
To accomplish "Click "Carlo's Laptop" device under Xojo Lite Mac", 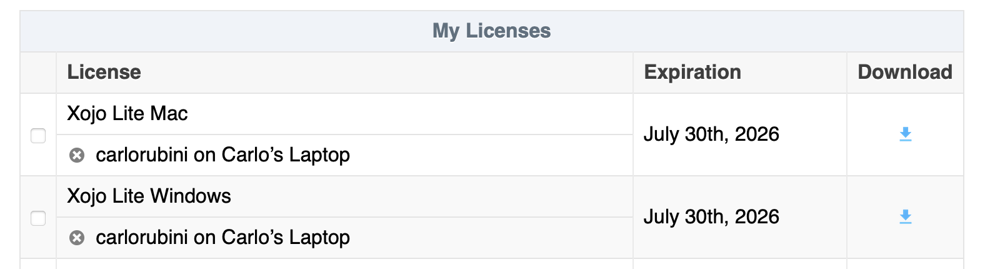I will pos(286,155).
